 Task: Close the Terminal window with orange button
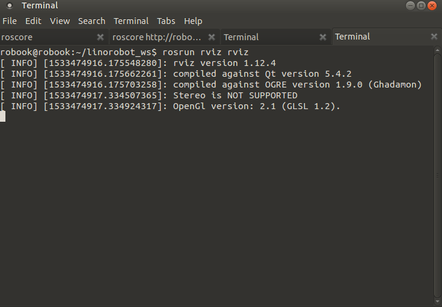[432, 5]
